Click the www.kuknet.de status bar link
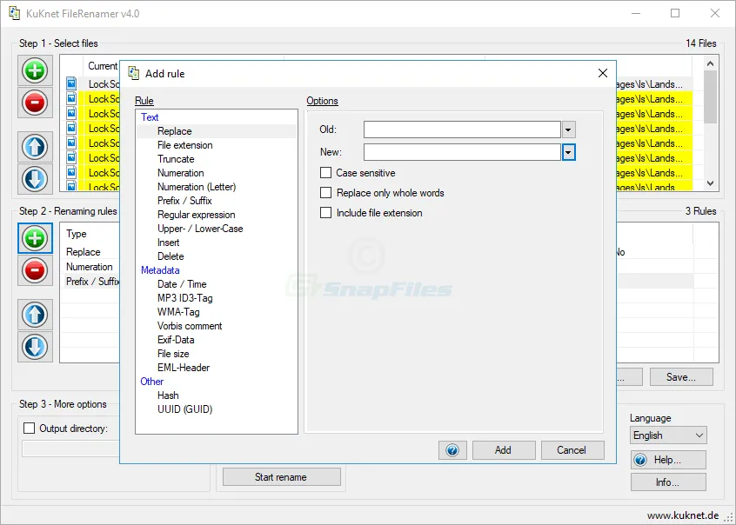This screenshot has height=525, width=736. click(683, 515)
